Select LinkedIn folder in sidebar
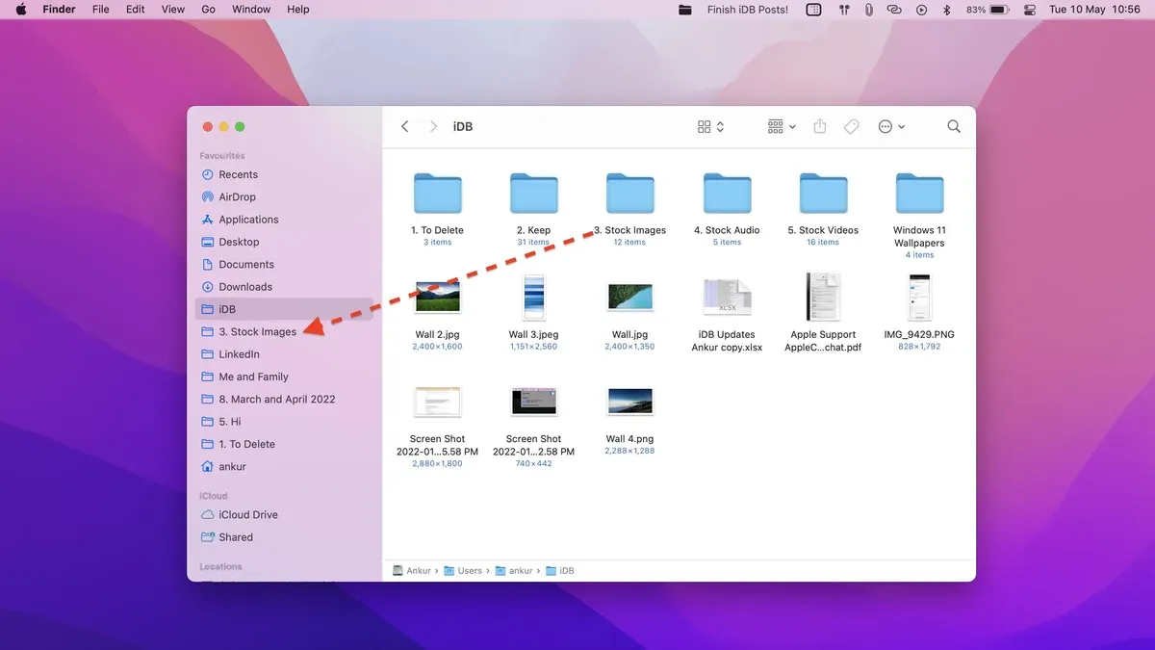Viewport: 1155px width, 650px height. point(283,354)
